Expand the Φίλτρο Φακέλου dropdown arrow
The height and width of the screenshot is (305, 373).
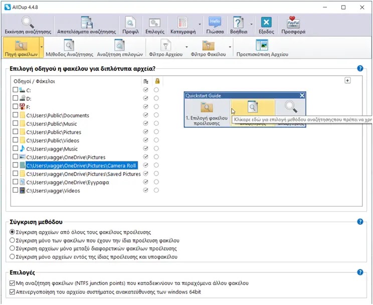pos(230,47)
